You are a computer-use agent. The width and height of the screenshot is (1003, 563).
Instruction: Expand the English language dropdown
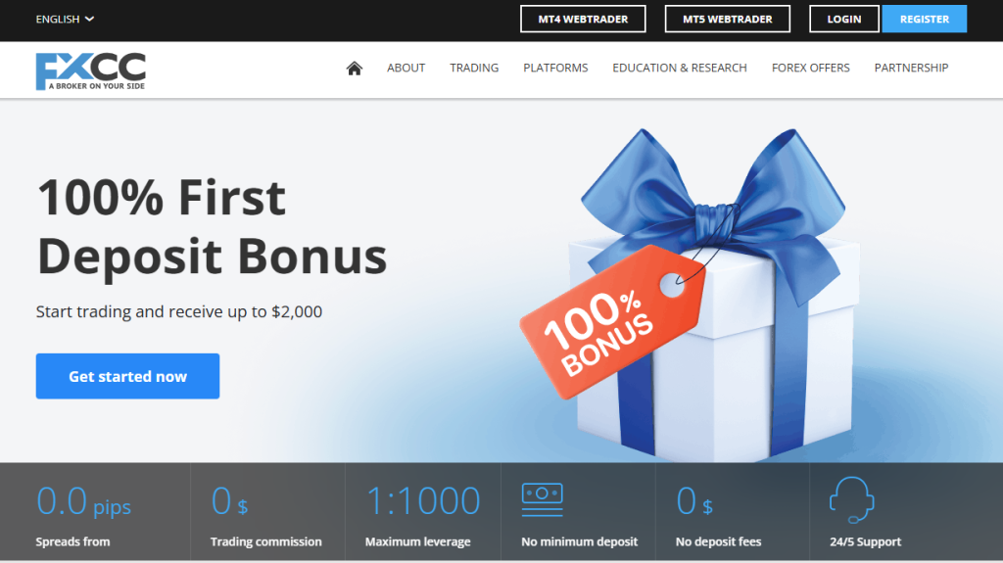tap(65, 20)
